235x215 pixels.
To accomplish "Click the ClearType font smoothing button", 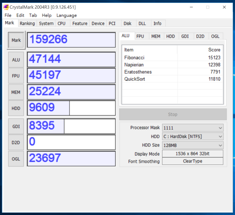I will tap(193, 161).
